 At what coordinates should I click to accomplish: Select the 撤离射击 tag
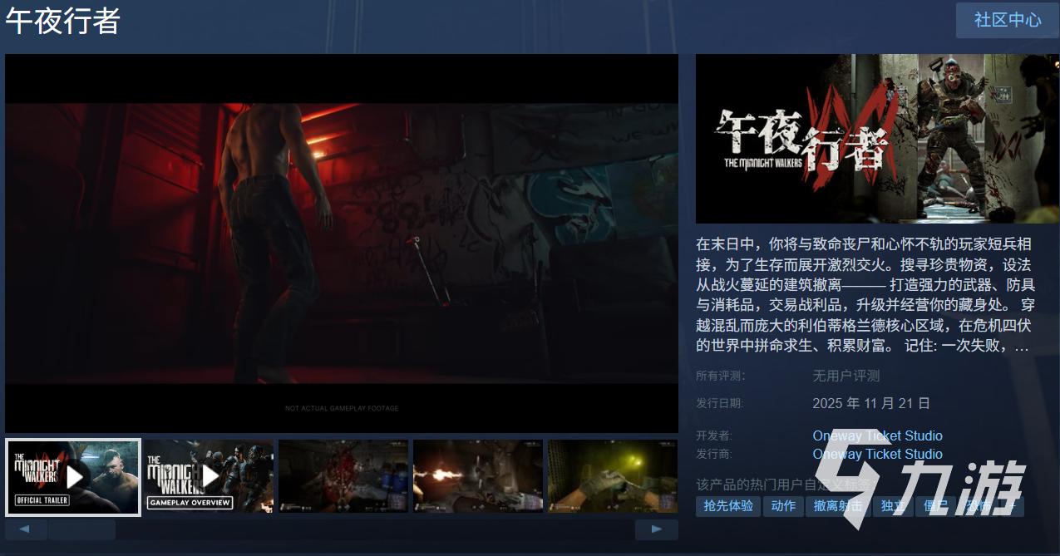837,506
